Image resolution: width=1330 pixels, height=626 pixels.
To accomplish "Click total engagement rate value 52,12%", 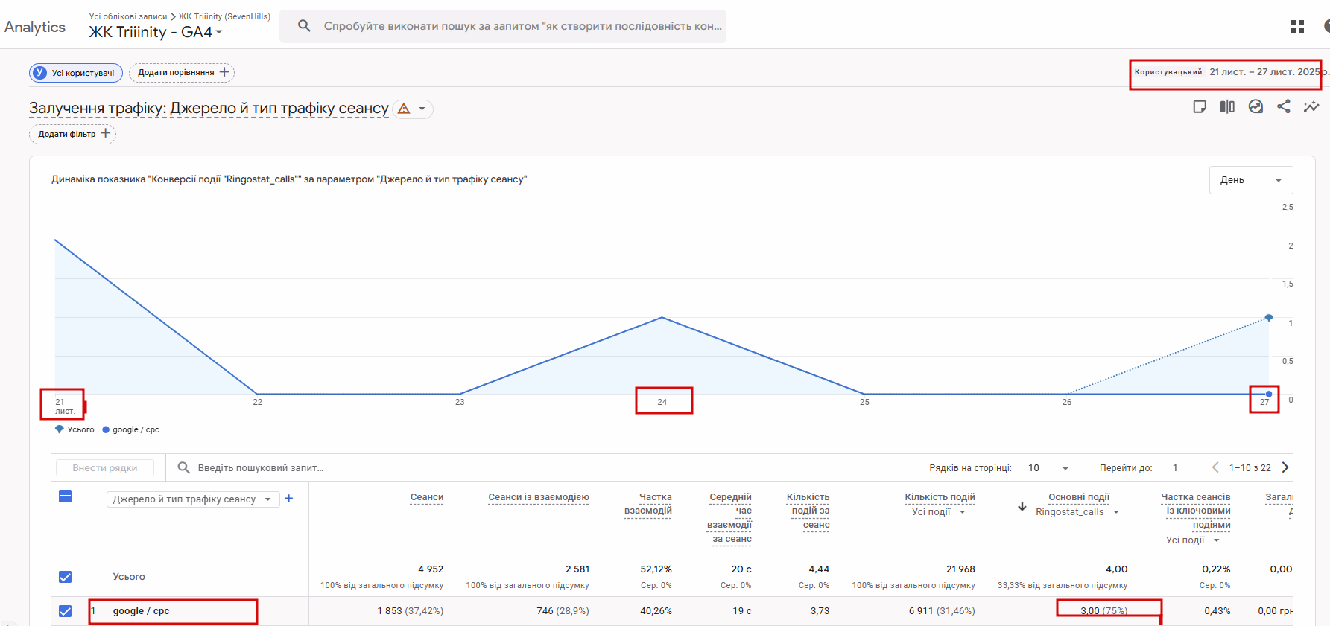I will [656, 569].
